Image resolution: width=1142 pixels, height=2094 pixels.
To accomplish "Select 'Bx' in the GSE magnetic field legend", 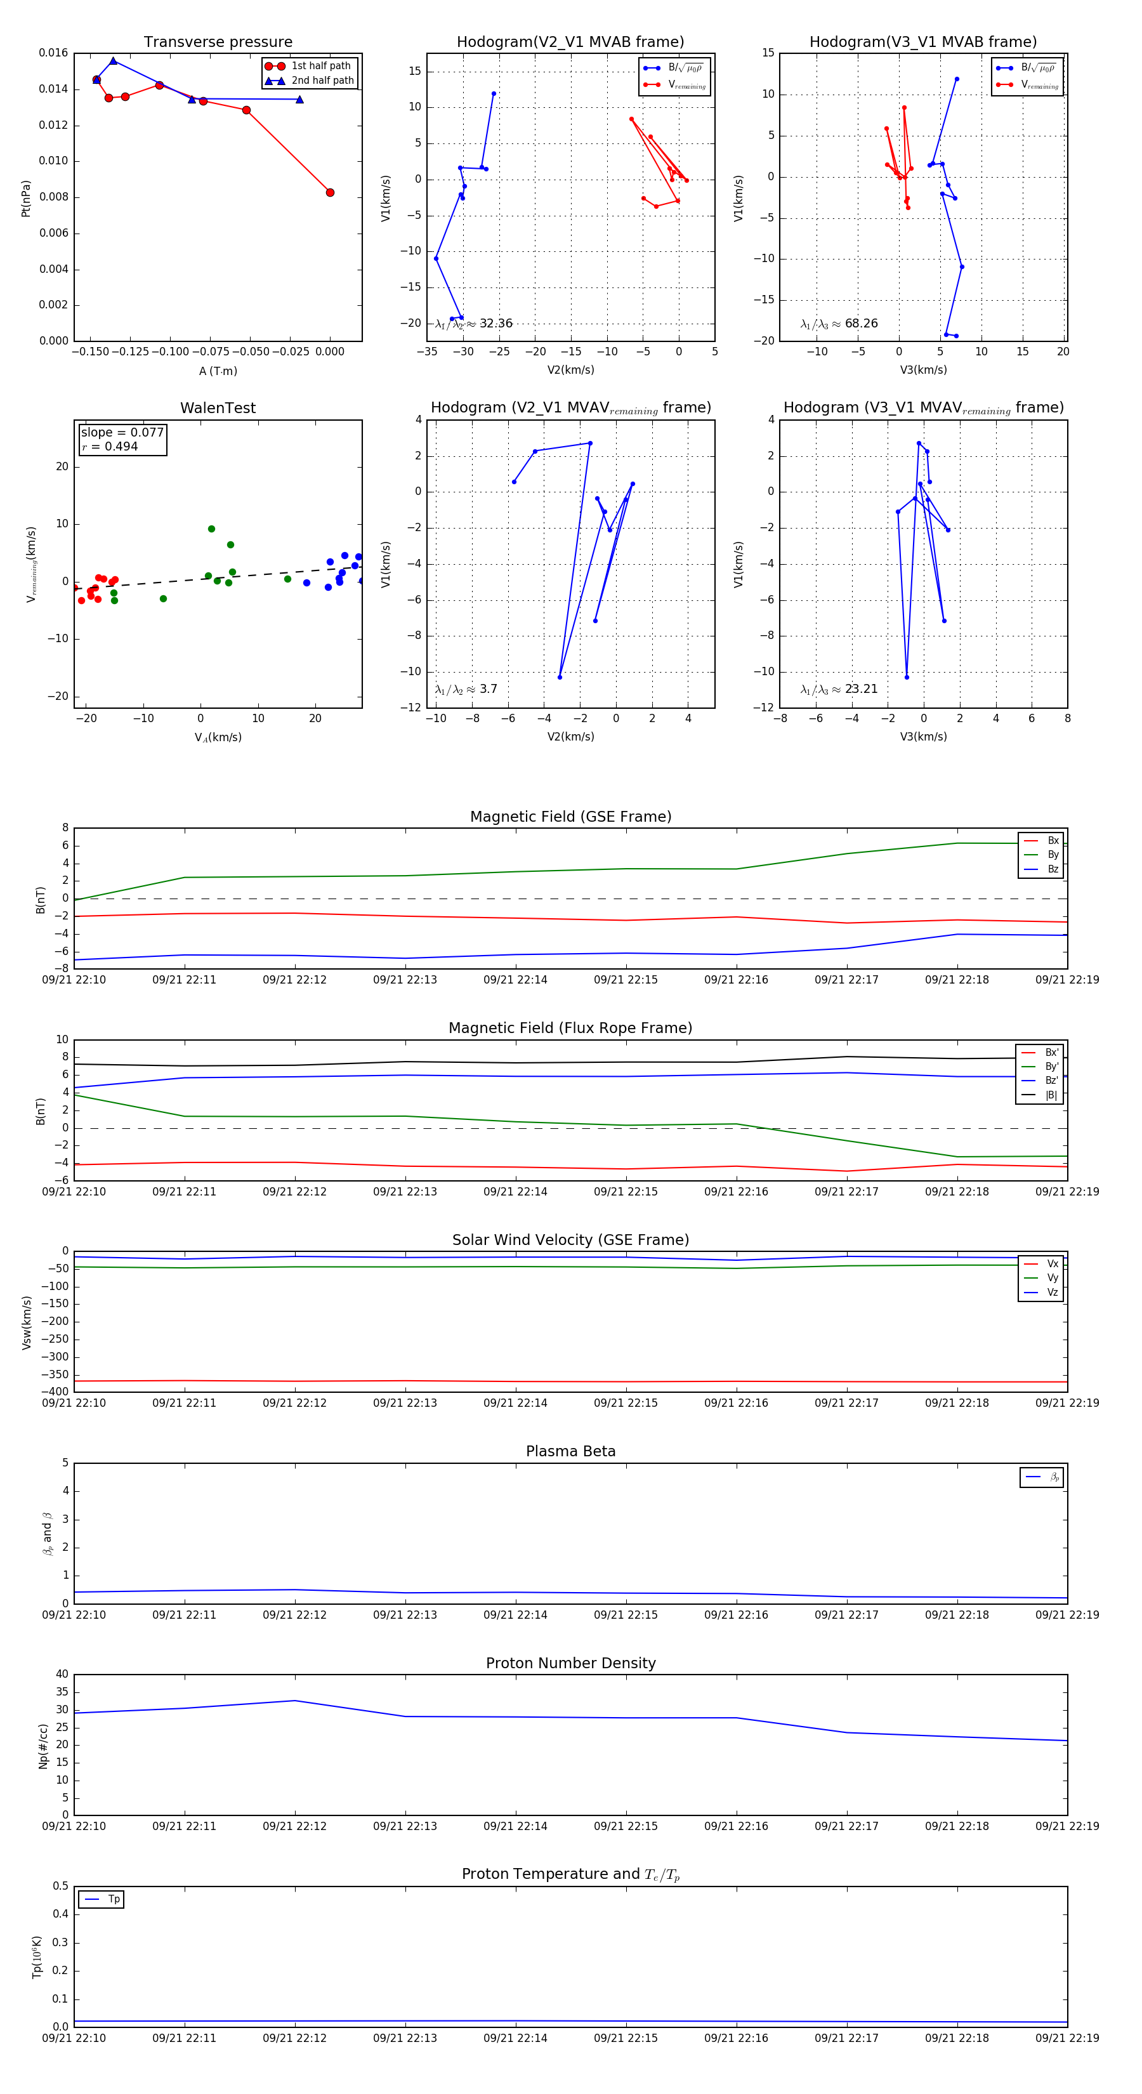I will point(1041,841).
